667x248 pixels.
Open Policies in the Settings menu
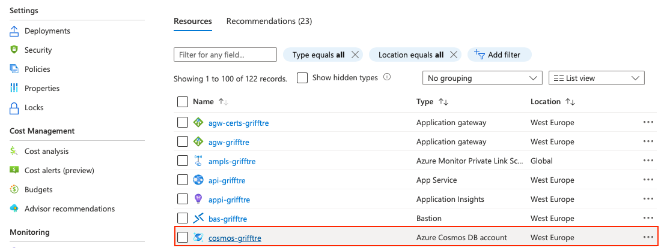click(37, 69)
